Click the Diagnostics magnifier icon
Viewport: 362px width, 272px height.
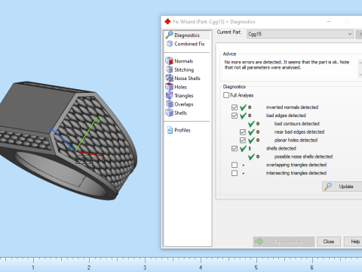(169, 35)
